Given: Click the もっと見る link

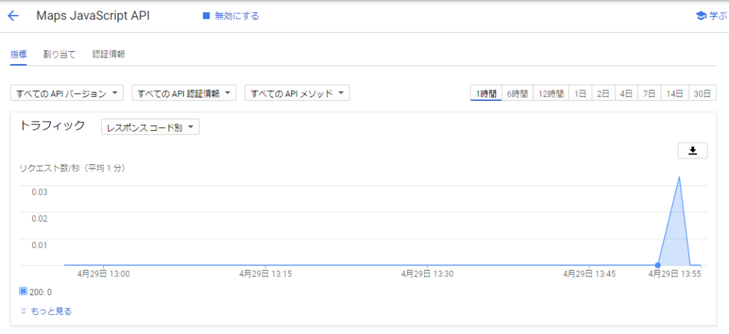Looking at the screenshot, I should [x=51, y=311].
